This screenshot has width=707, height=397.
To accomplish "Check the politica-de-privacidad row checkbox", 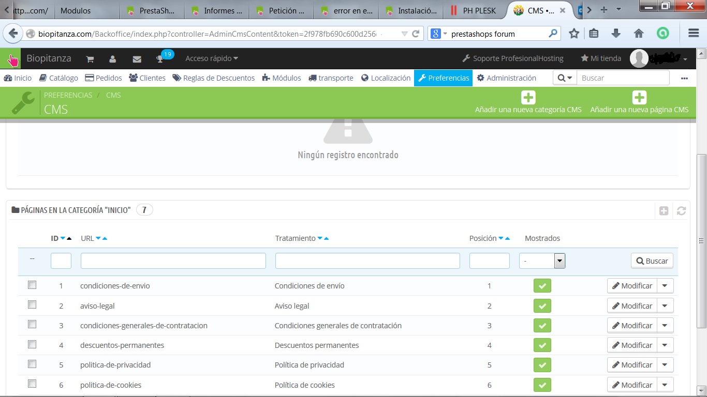I will (x=32, y=364).
